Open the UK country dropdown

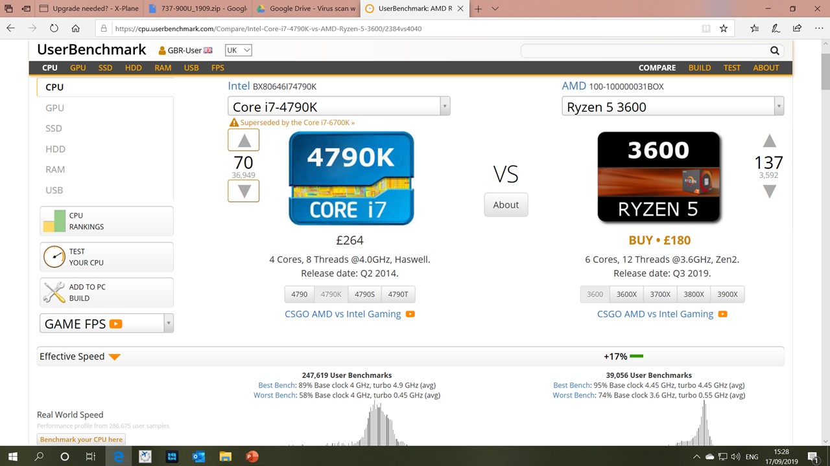pyautogui.click(x=238, y=50)
